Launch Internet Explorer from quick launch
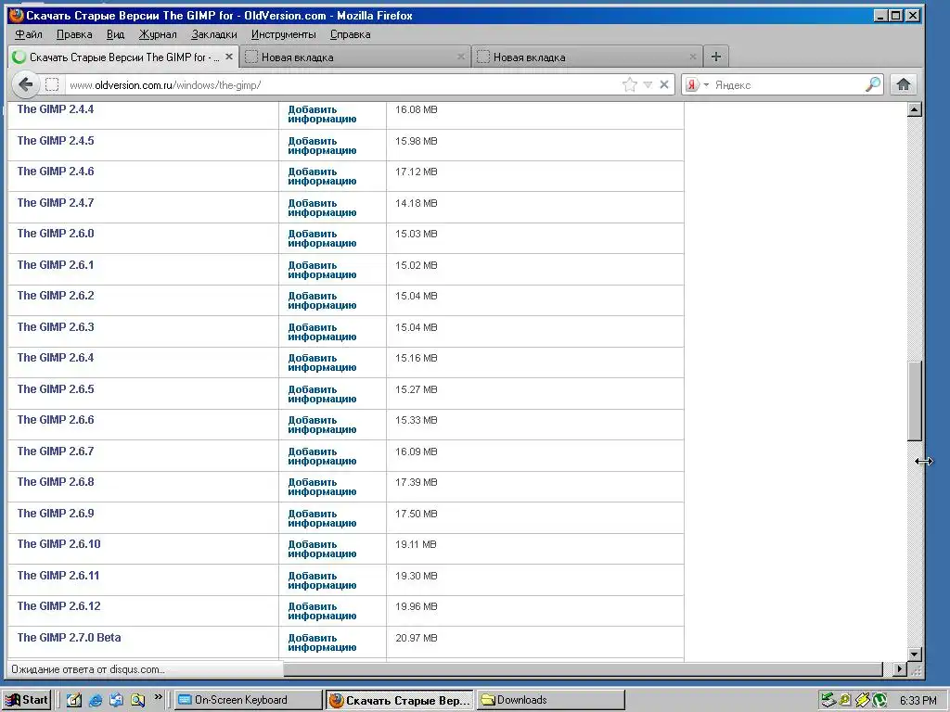The width and height of the screenshot is (950, 712). (96, 701)
